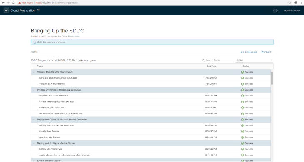This screenshot has height=162, width=304.
Task: Open the help question mark menu
Action: [276, 10]
